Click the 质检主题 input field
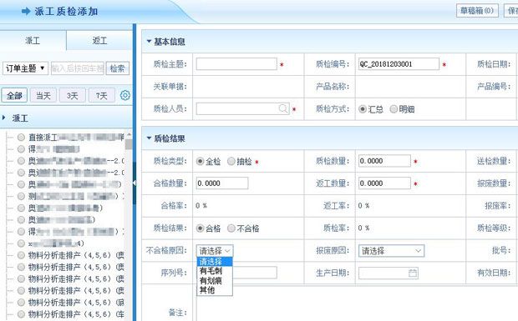 [x=236, y=64]
